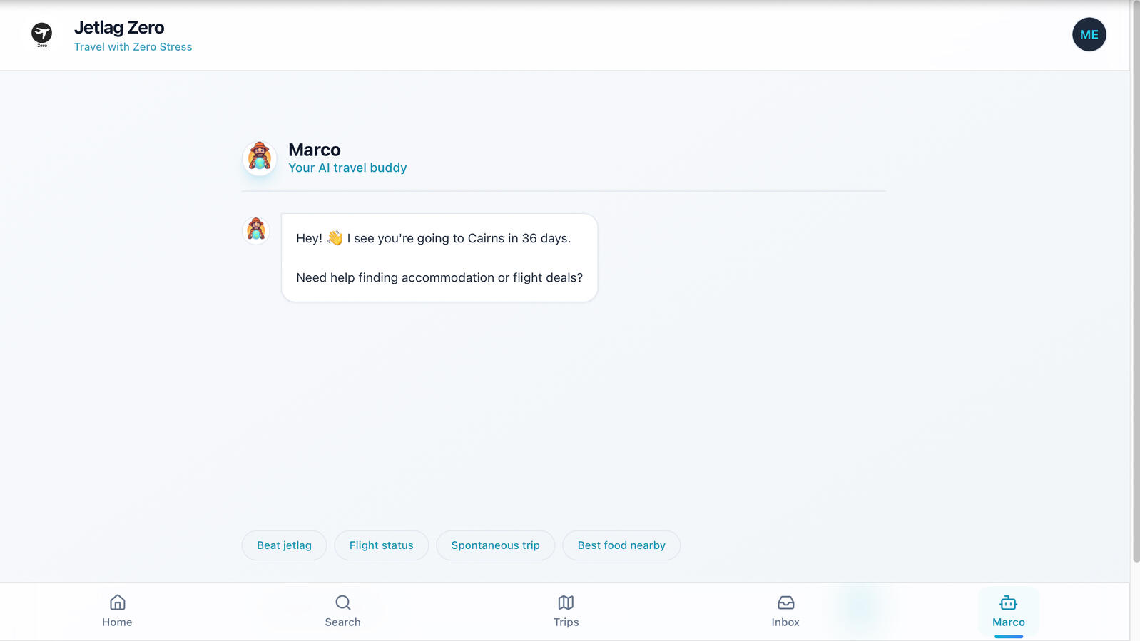Choose the Beat jetlag suggestion

click(284, 545)
